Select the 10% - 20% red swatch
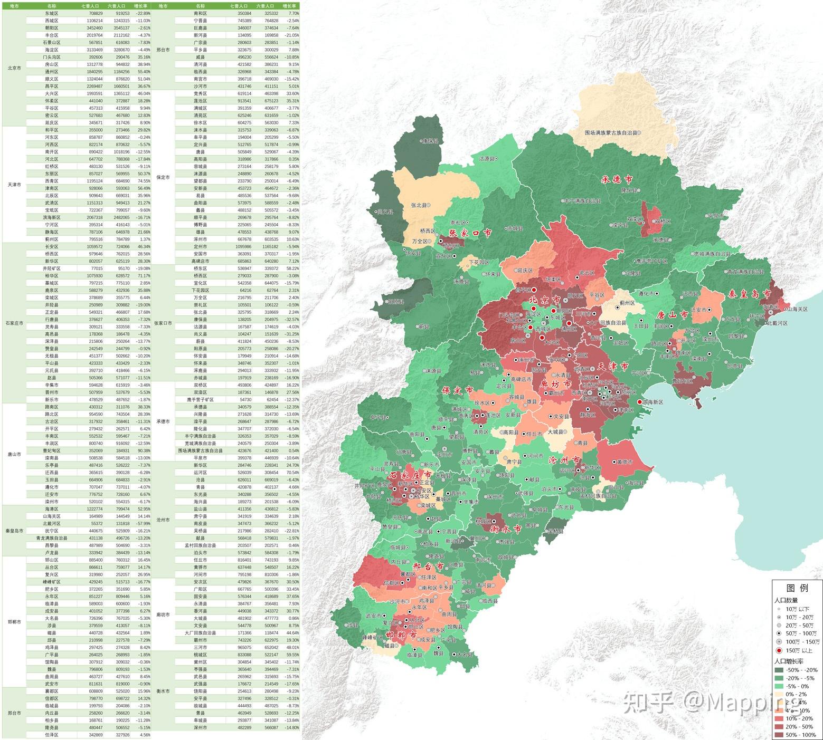 779,719
